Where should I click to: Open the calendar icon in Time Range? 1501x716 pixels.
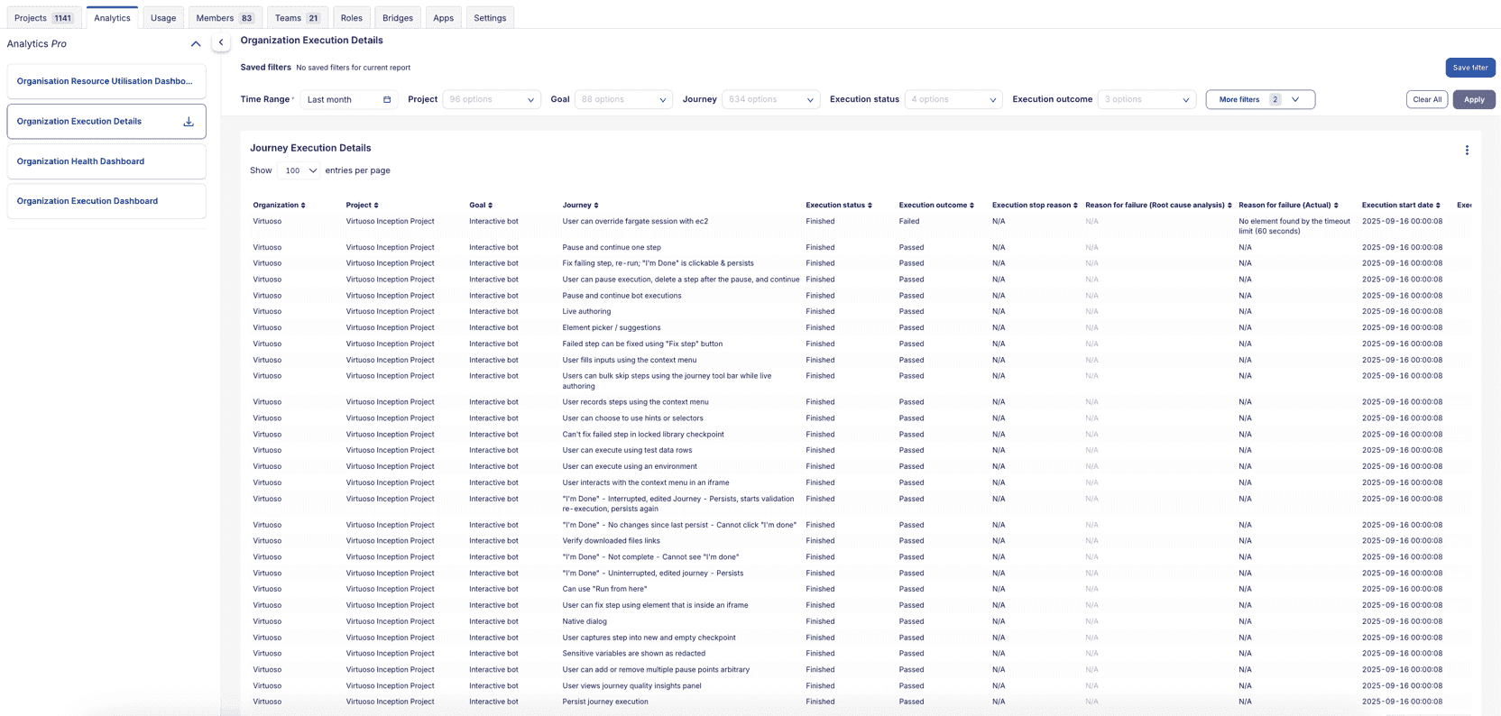(x=387, y=99)
